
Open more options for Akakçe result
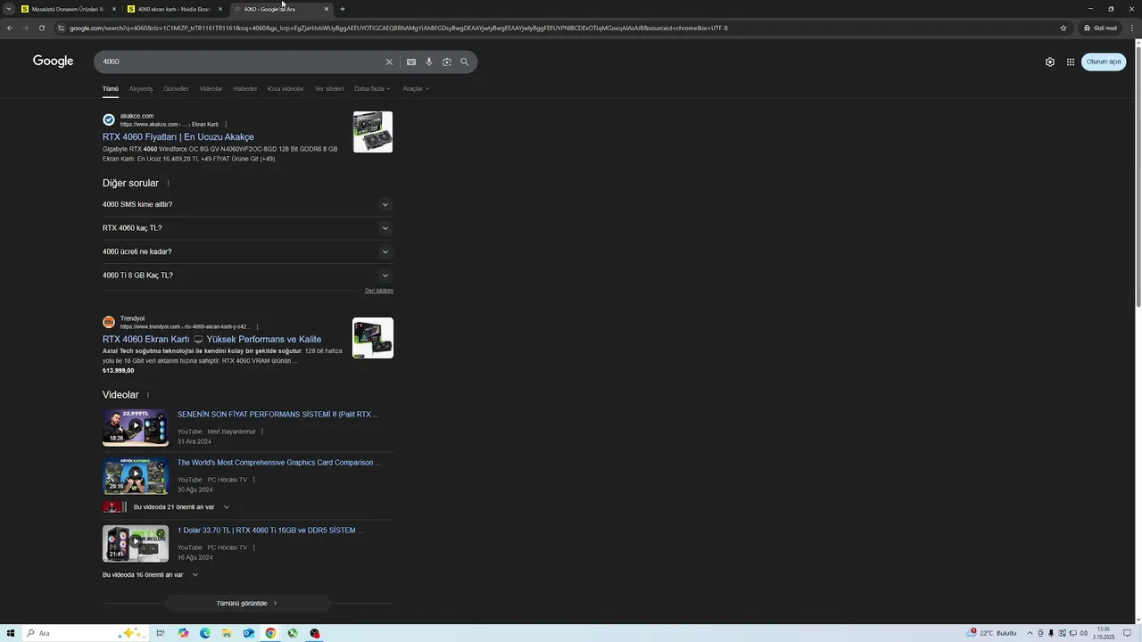click(226, 125)
